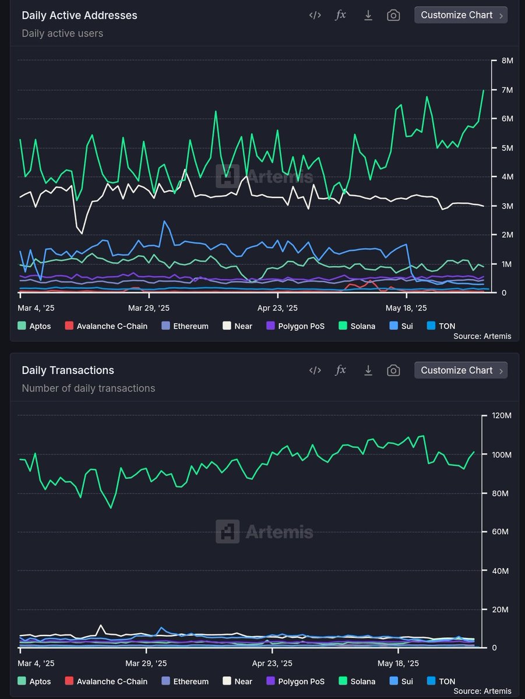Hide Near in Daily Transactions legend
This screenshot has height=699, width=525.
pyautogui.click(x=237, y=681)
